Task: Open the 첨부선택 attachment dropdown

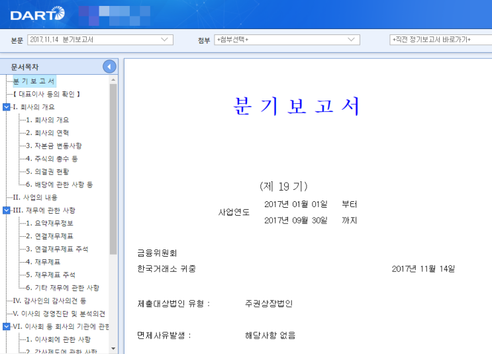Action: click(x=287, y=40)
